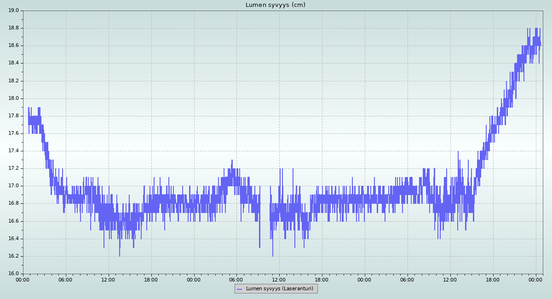Screen dimensions: 552x299
Task: Select the Lumen syvyys (Laseranturi) legend label
Action: (x=279, y=289)
